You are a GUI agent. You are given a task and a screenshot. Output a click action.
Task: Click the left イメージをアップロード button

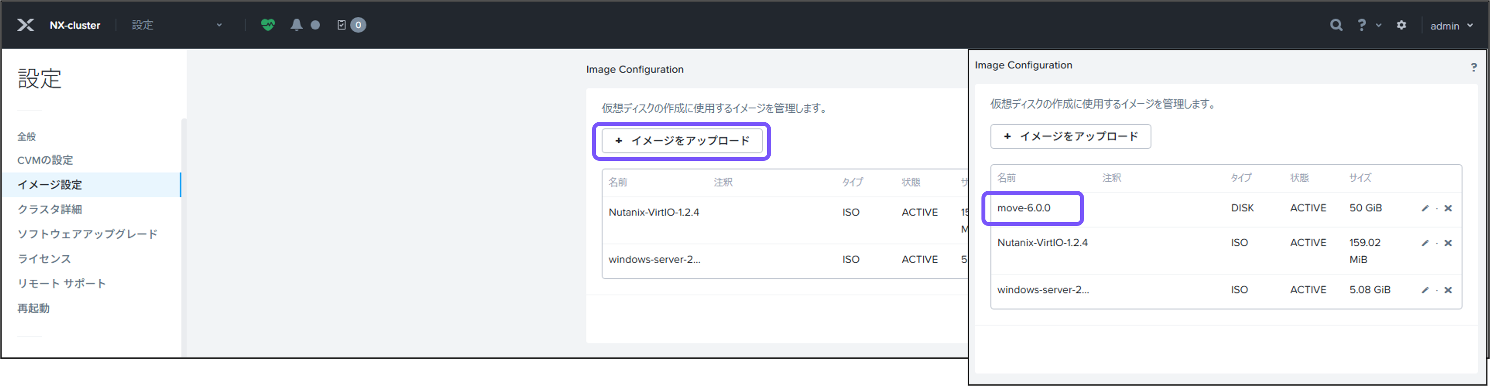682,141
